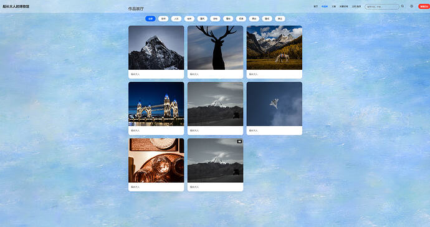Screen dimensions: 430x227
Task: Open the glass jars warm-tone photo
Action: (156, 160)
